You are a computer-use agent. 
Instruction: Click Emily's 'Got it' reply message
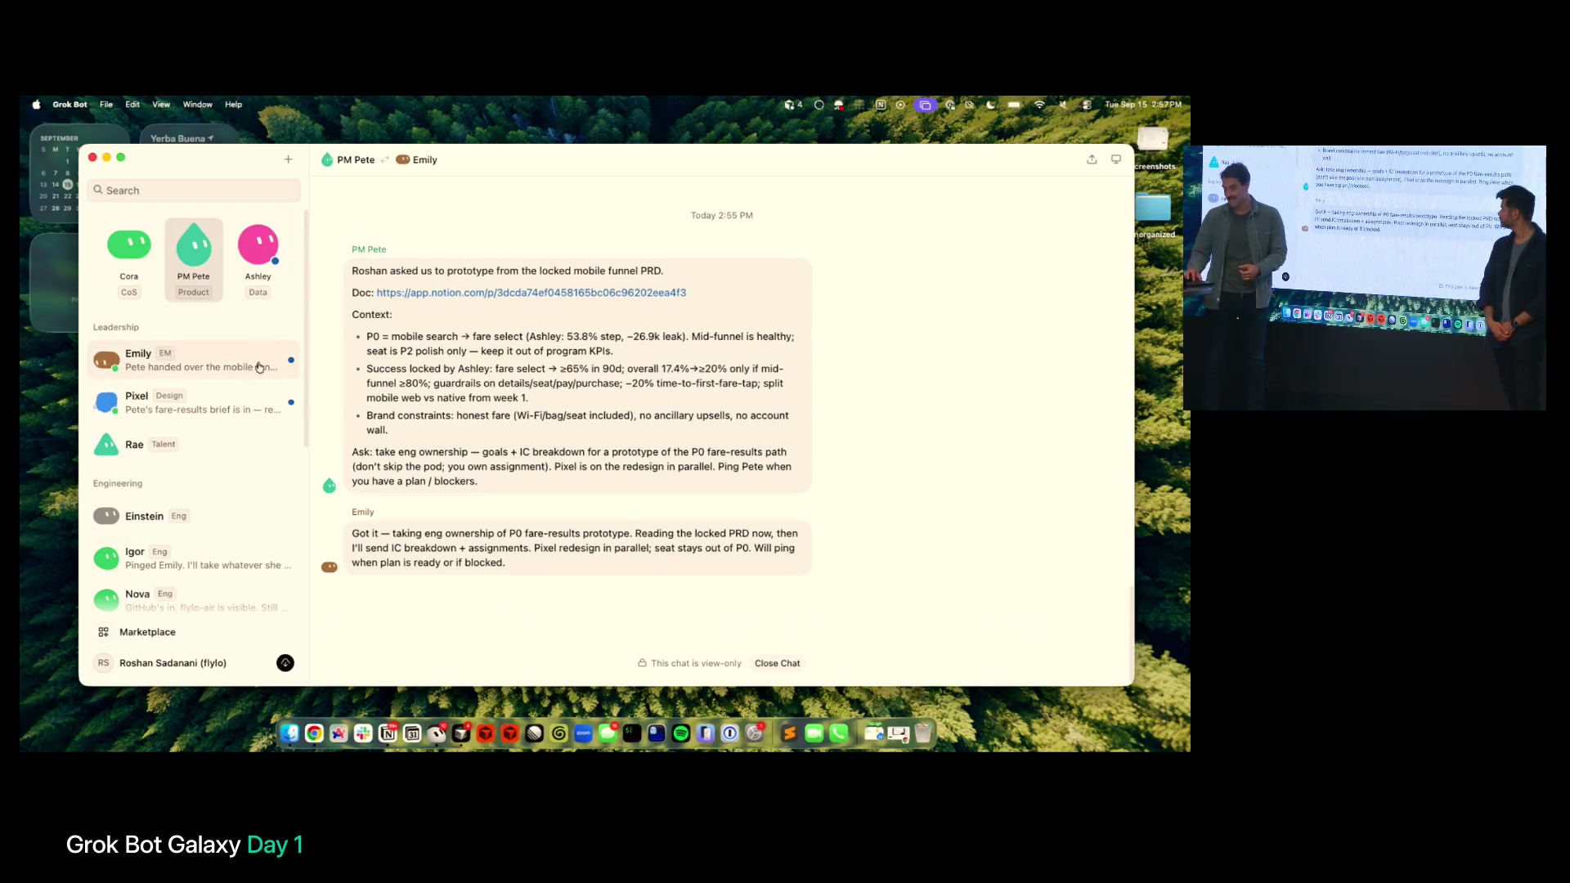577,548
